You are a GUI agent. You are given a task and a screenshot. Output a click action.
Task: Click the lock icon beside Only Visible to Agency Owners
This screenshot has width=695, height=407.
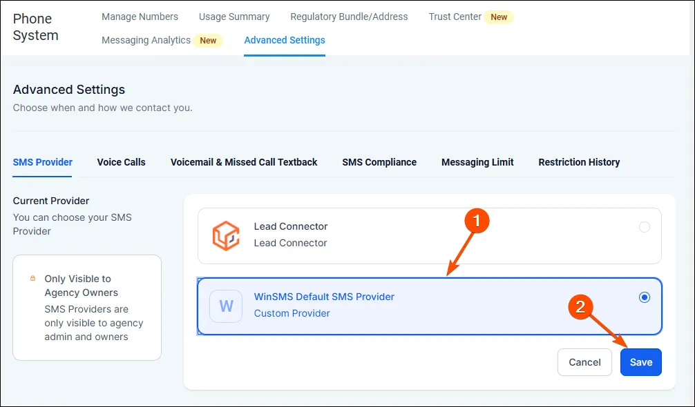(32, 278)
